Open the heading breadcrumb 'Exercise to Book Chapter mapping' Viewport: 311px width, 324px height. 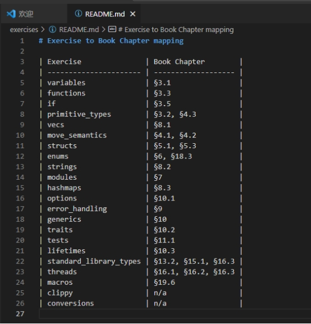pyautogui.click(x=176, y=30)
